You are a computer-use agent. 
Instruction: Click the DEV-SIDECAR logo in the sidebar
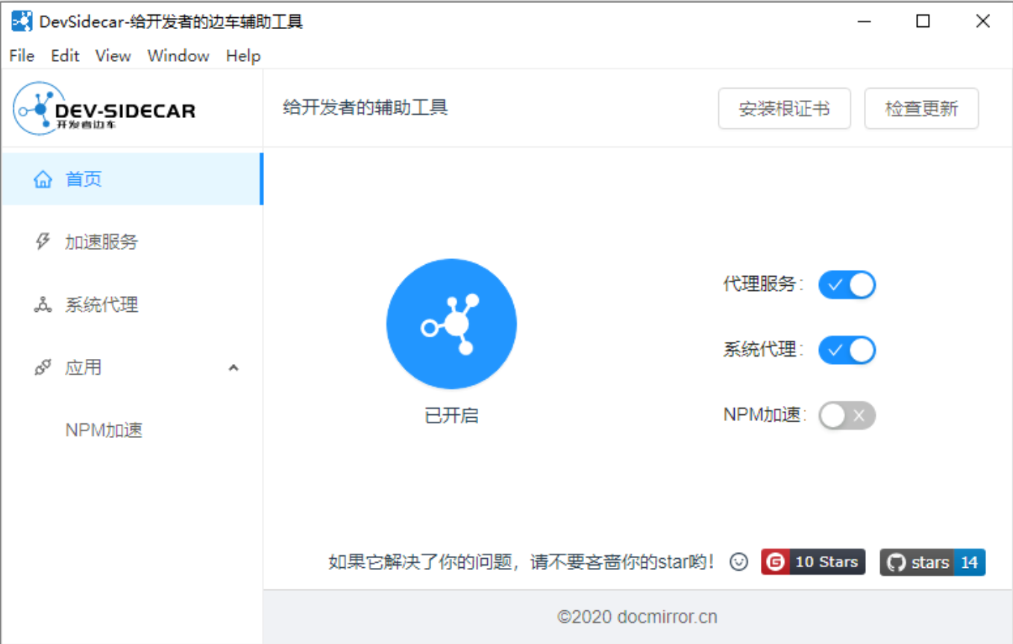click(104, 109)
